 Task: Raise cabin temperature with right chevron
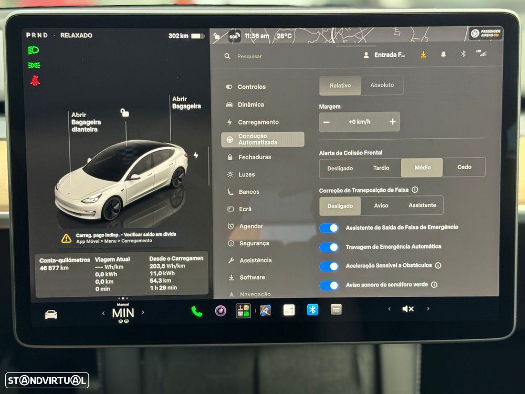[x=143, y=313]
